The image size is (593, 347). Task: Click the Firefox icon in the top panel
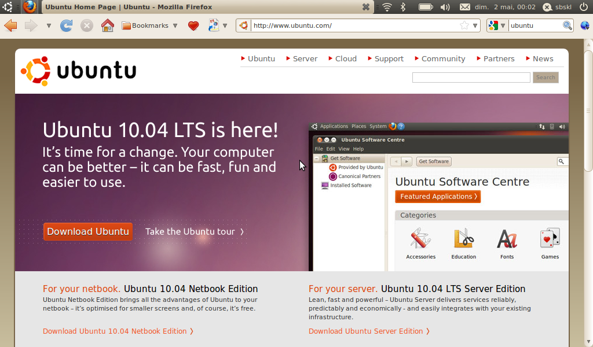coord(30,7)
